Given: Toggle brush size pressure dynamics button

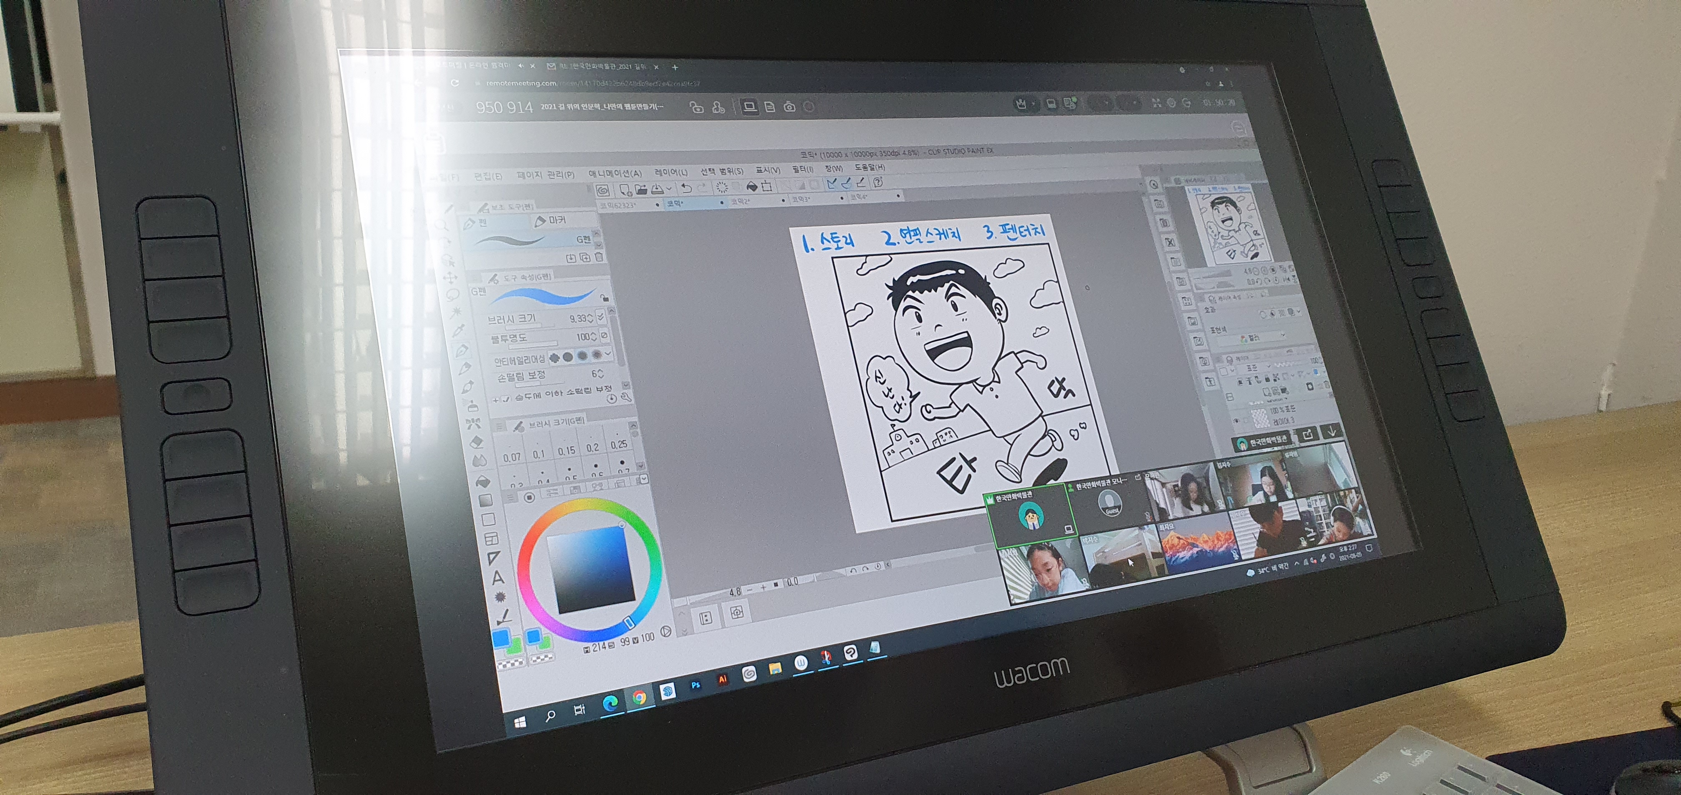Looking at the screenshot, I should coord(601,317).
